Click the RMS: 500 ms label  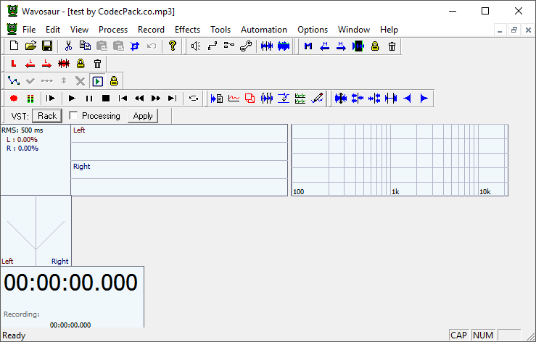point(22,130)
